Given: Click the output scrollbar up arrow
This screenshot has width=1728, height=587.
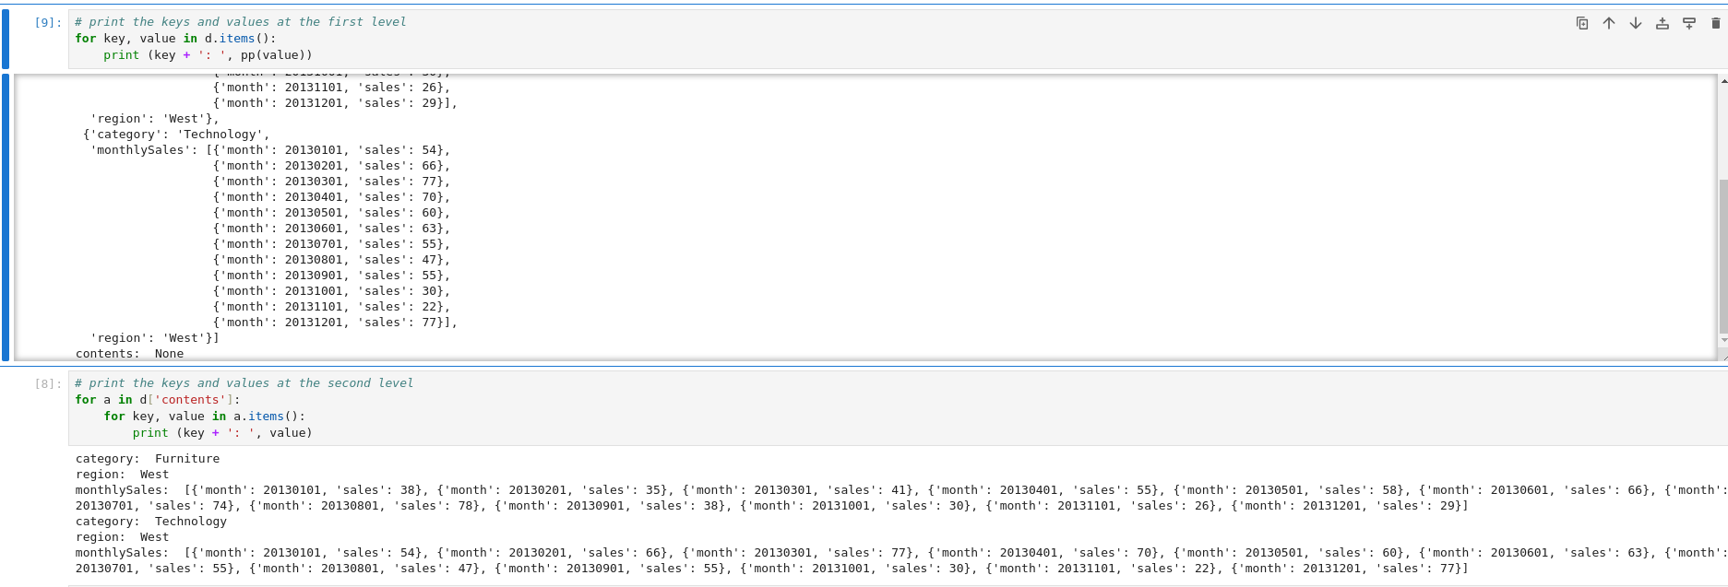Looking at the screenshot, I should click(1722, 82).
